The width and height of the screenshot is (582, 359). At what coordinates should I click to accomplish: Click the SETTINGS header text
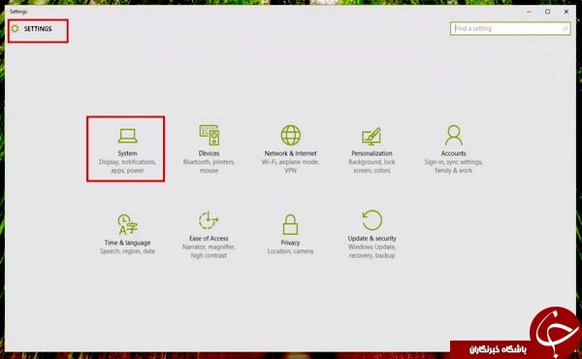(x=38, y=28)
